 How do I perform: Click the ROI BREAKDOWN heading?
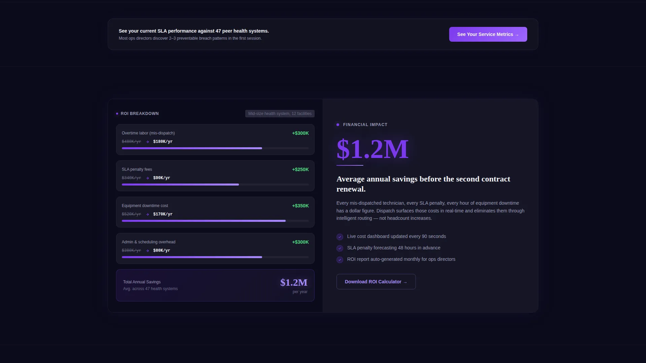tap(140, 114)
